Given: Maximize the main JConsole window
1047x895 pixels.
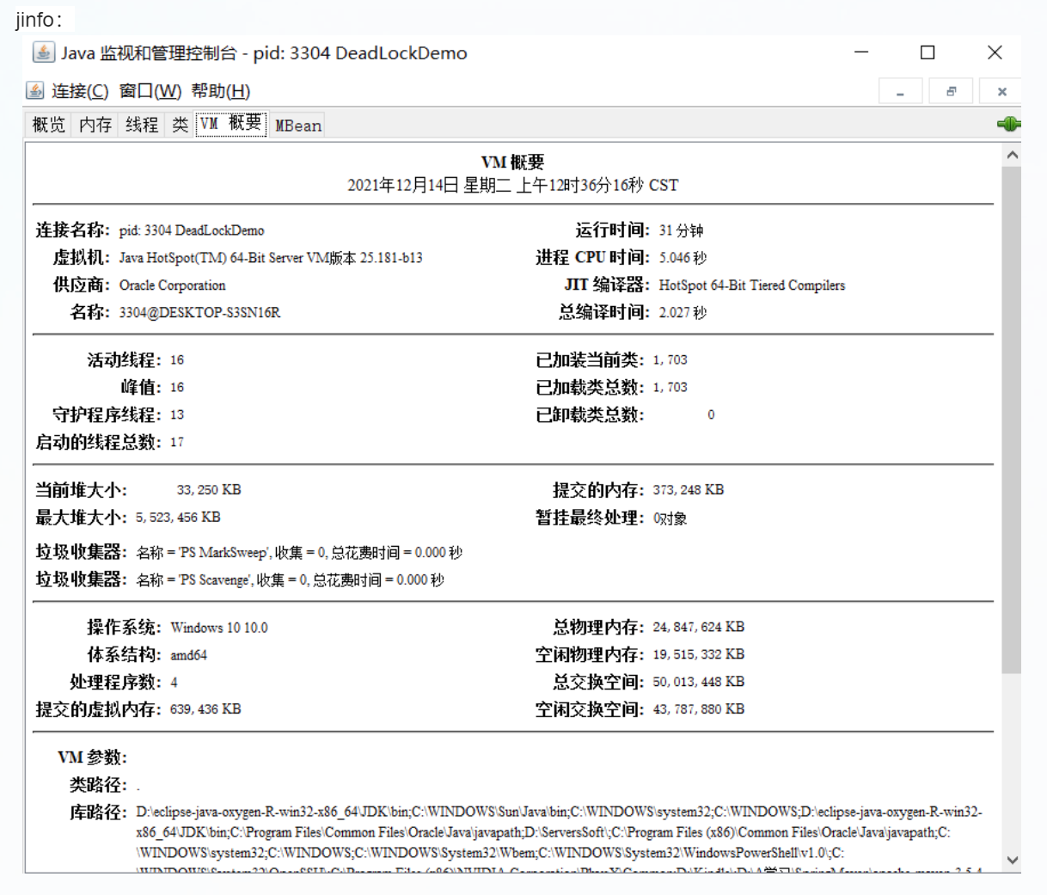Looking at the screenshot, I should coord(928,52).
